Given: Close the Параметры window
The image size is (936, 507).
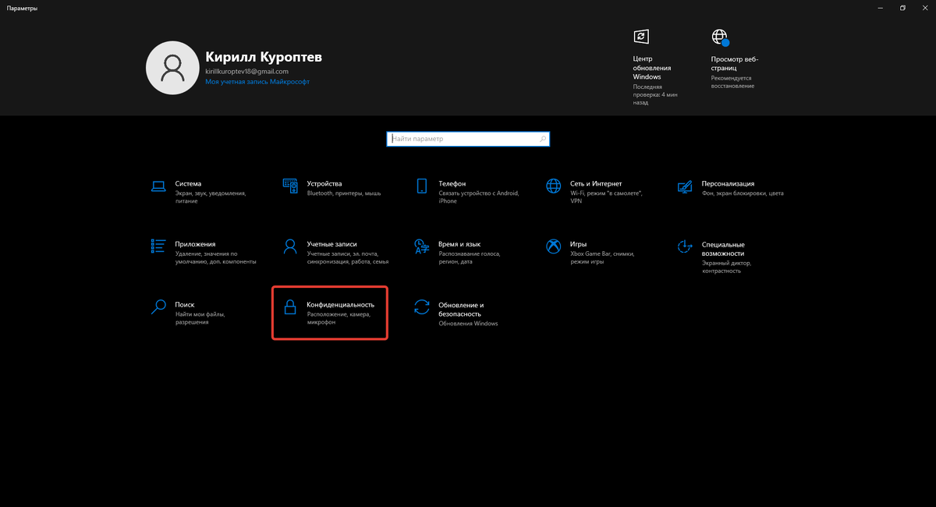Looking at the screenshot, I should coord(924,8).
